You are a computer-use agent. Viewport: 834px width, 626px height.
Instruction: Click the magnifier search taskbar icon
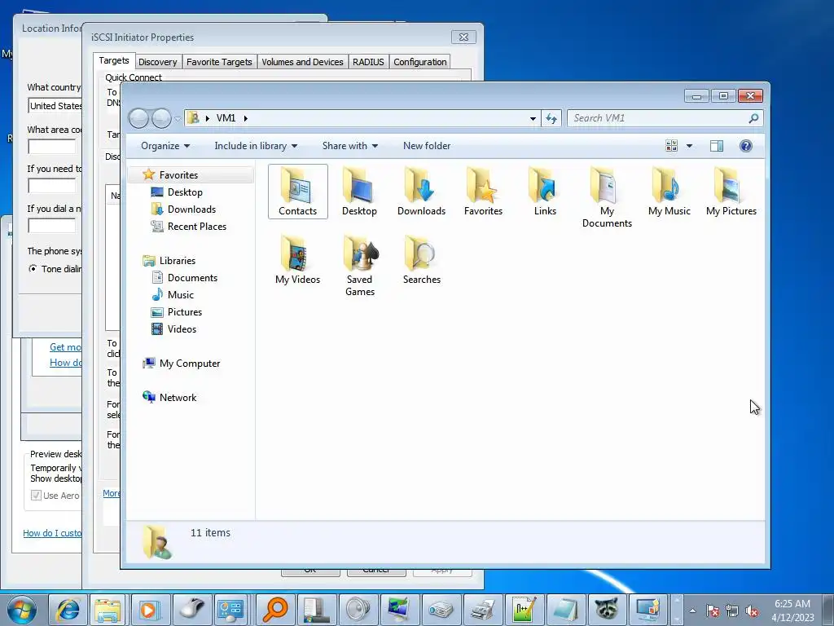(x=275, y=610)
